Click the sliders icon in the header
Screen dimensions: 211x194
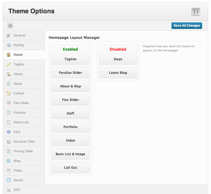coord(196,12)
